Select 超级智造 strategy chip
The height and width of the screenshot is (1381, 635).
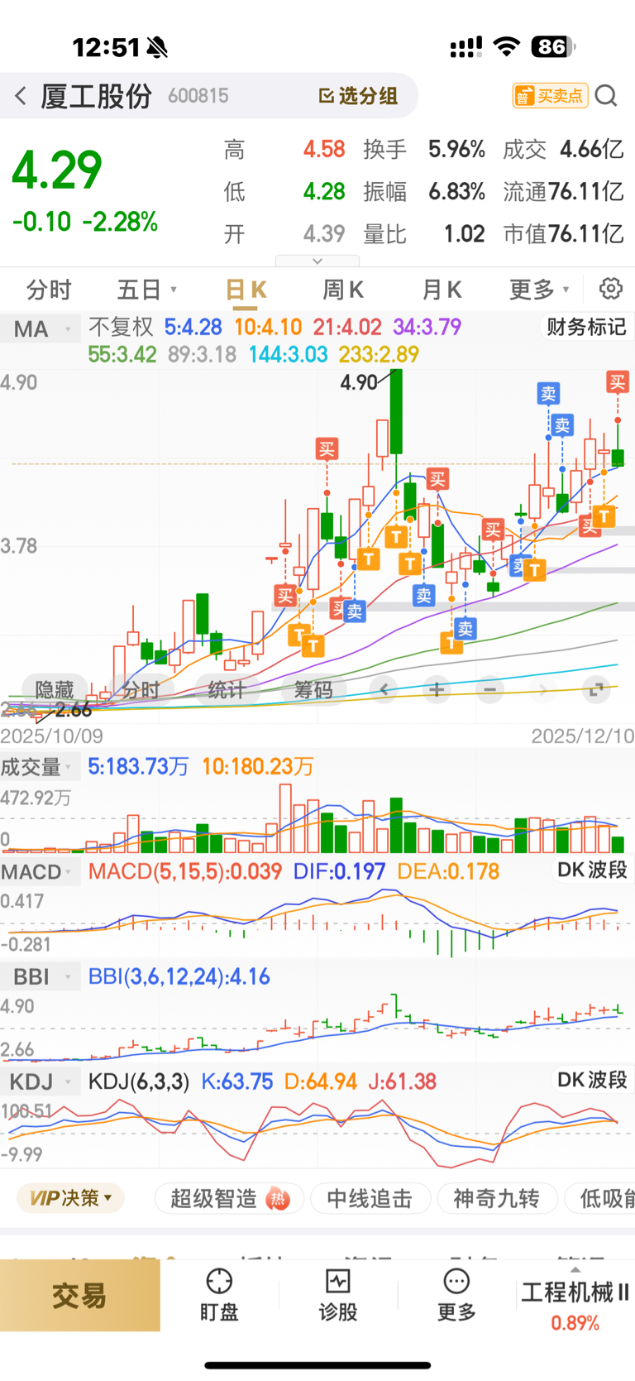tap(229, 1198)
